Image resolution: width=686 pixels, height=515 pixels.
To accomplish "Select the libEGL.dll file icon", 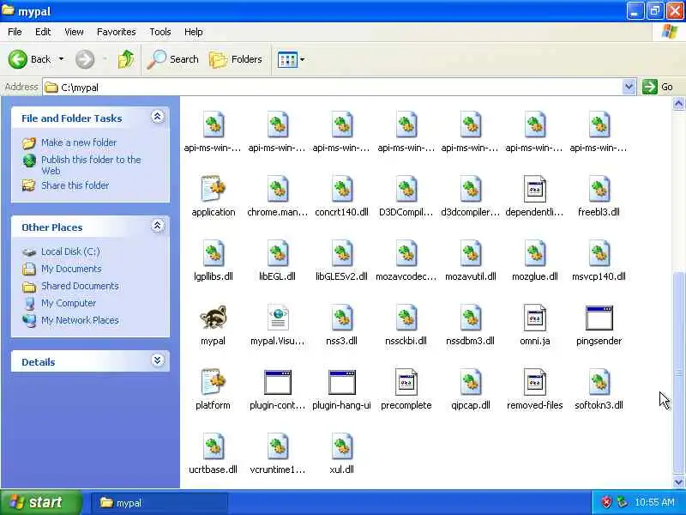I will (277, 253).
